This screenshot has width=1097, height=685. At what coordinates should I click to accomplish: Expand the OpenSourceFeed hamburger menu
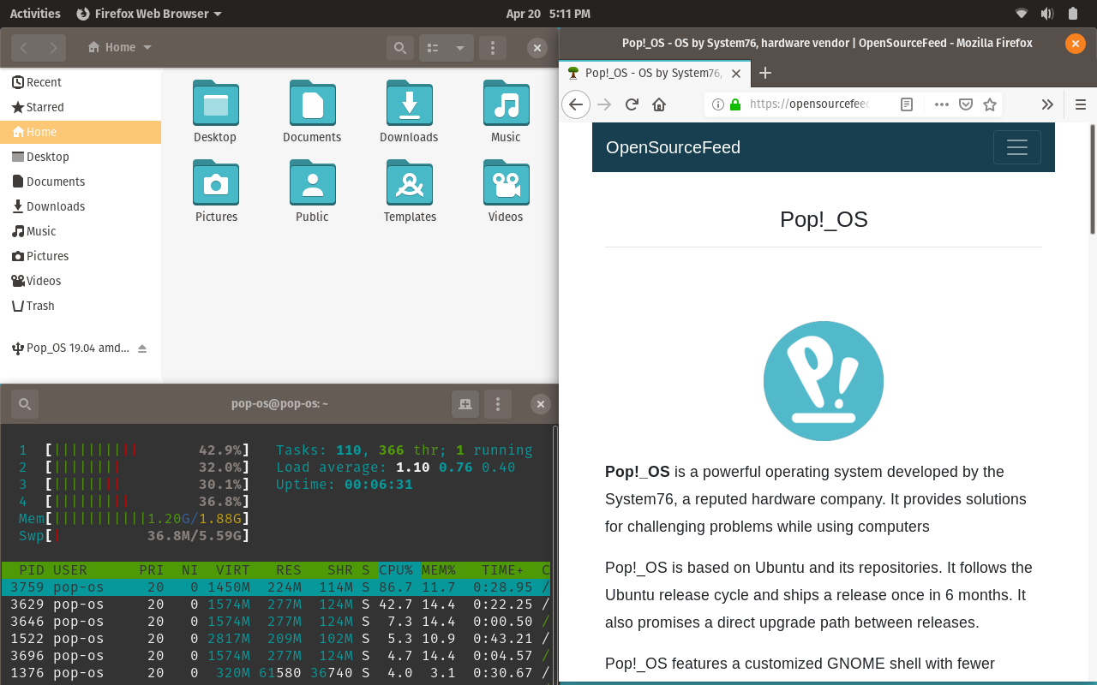click(1016, 147)
